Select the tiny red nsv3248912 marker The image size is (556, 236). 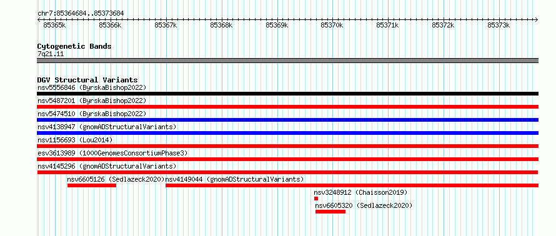click(316, 199)
